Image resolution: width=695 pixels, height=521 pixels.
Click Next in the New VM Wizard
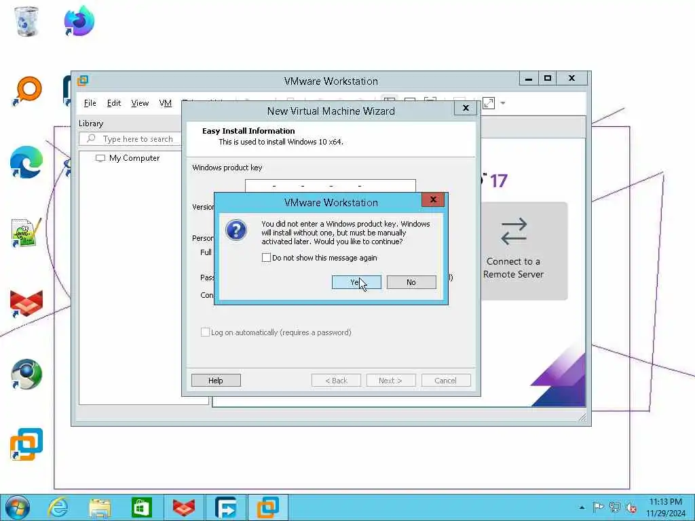pos(391,381)
